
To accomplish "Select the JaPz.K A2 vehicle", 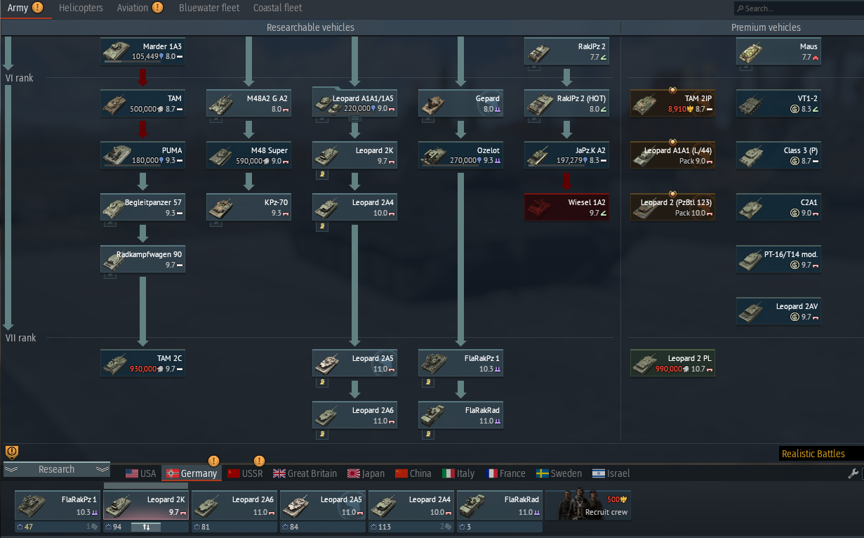I will click(567, 156).
